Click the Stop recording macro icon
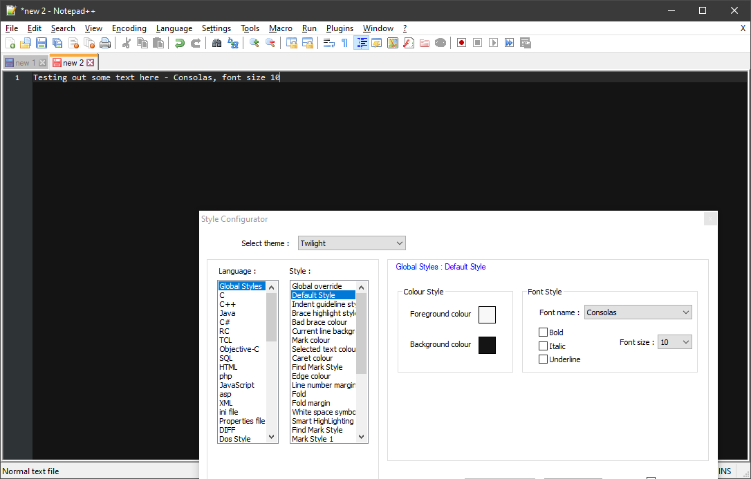The width and height of the screenshot is (751, 479). 478,43
